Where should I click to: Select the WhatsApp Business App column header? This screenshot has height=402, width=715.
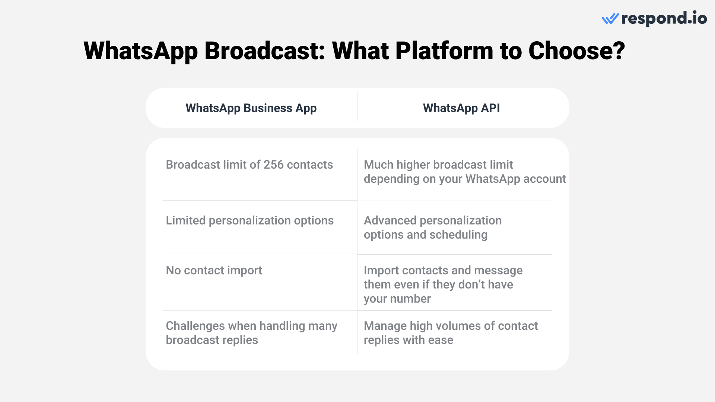[251, 108]
